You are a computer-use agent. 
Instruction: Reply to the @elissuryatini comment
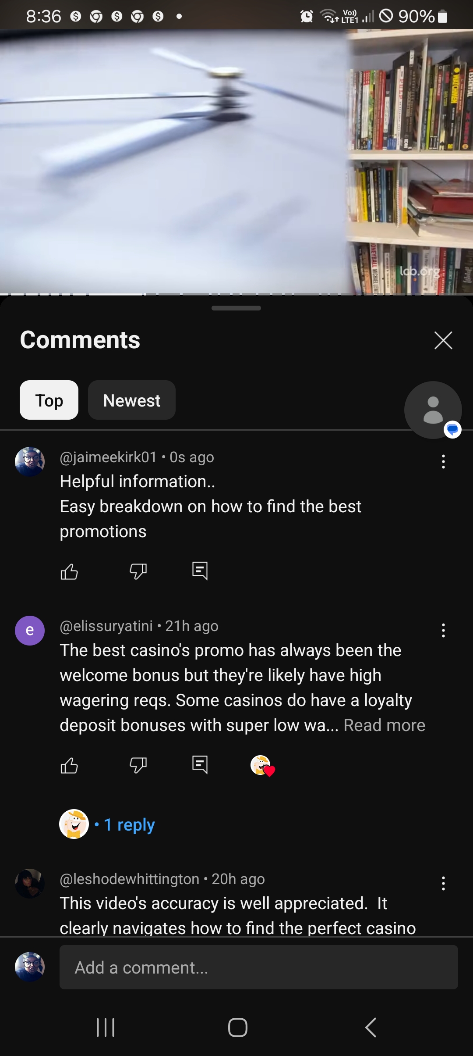200,765
